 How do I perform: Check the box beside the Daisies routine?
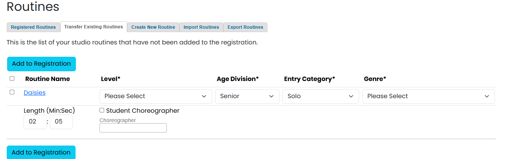tap(12, 92)
